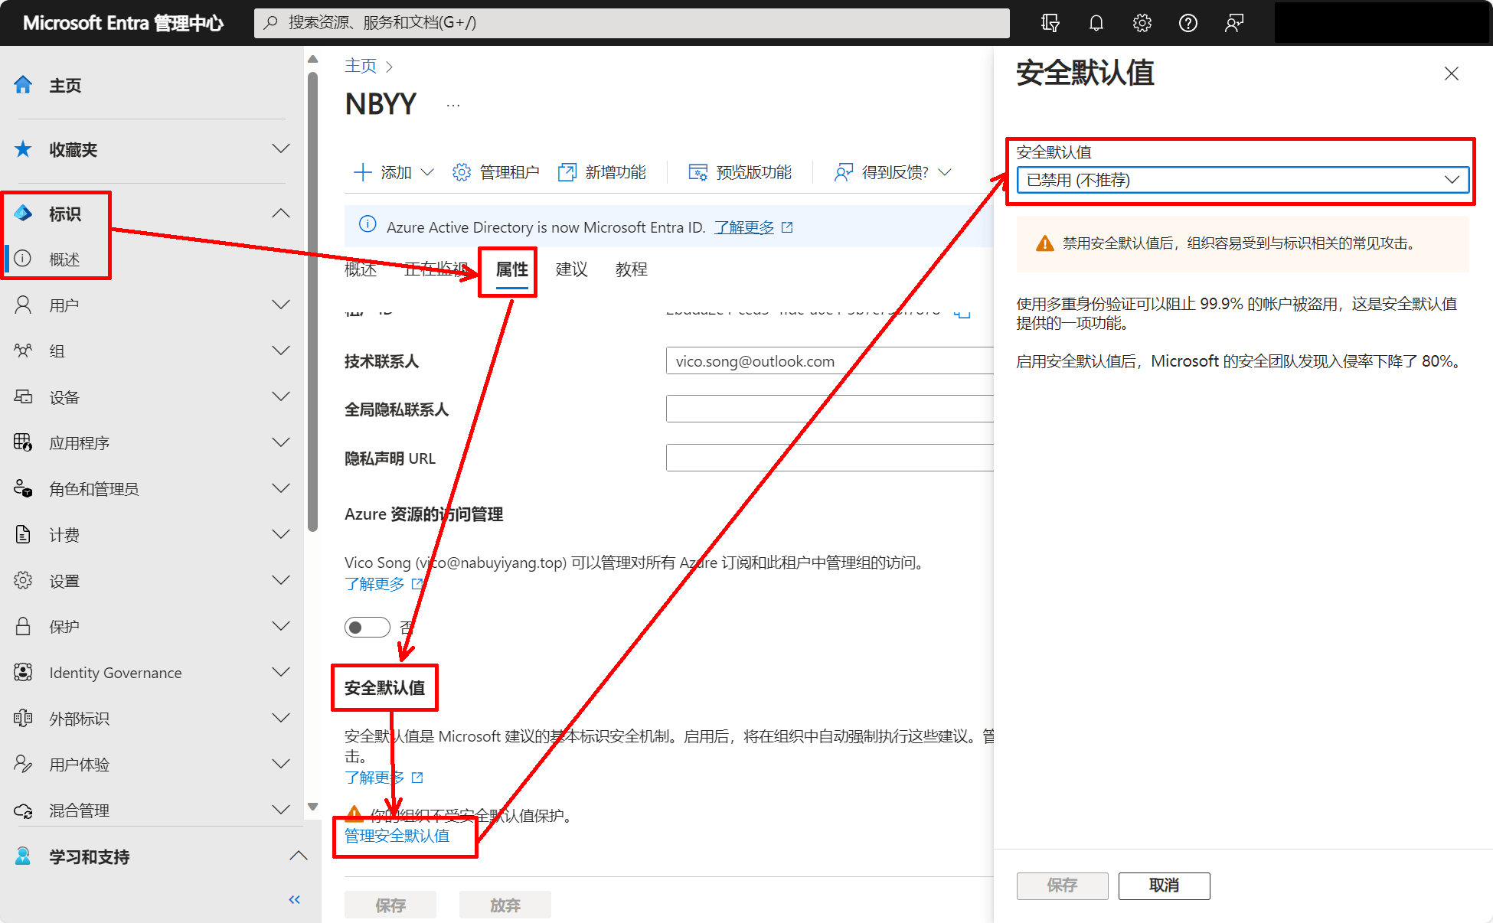
Task: Click the 管理安全默认值 link
Action: pyautogui.click(x=397, y=836)
